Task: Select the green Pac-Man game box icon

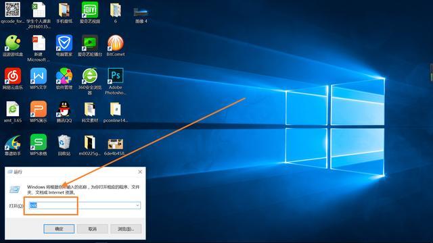Action: [x=13, y=43]
